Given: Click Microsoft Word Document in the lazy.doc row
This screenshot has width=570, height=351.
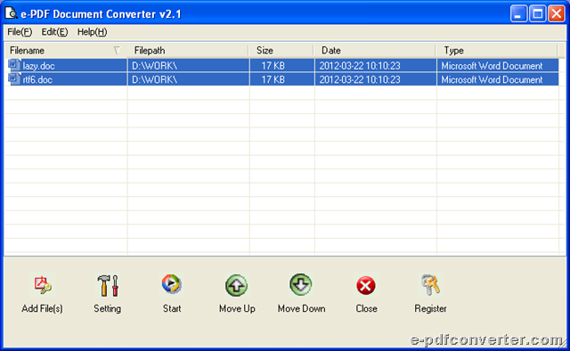Looking at the screenshot, I should pos(492,66).
